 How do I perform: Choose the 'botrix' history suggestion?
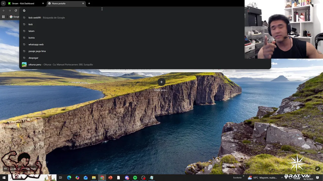click(x=145, y=38)
